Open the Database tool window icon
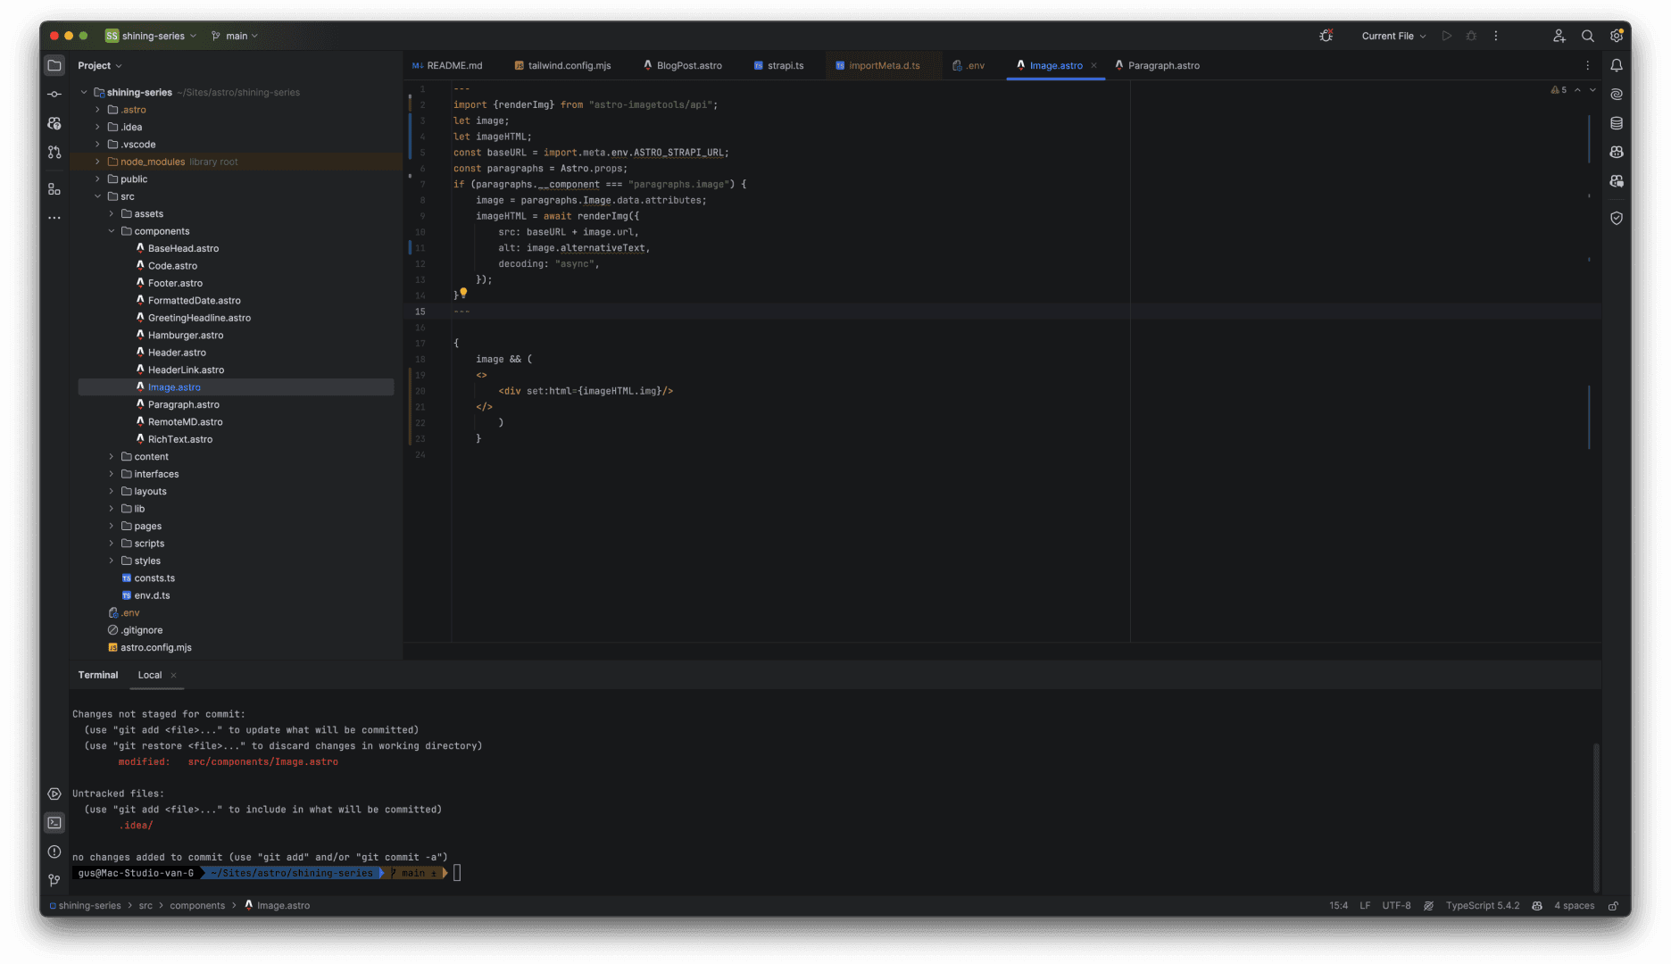 pos(1617,123)
